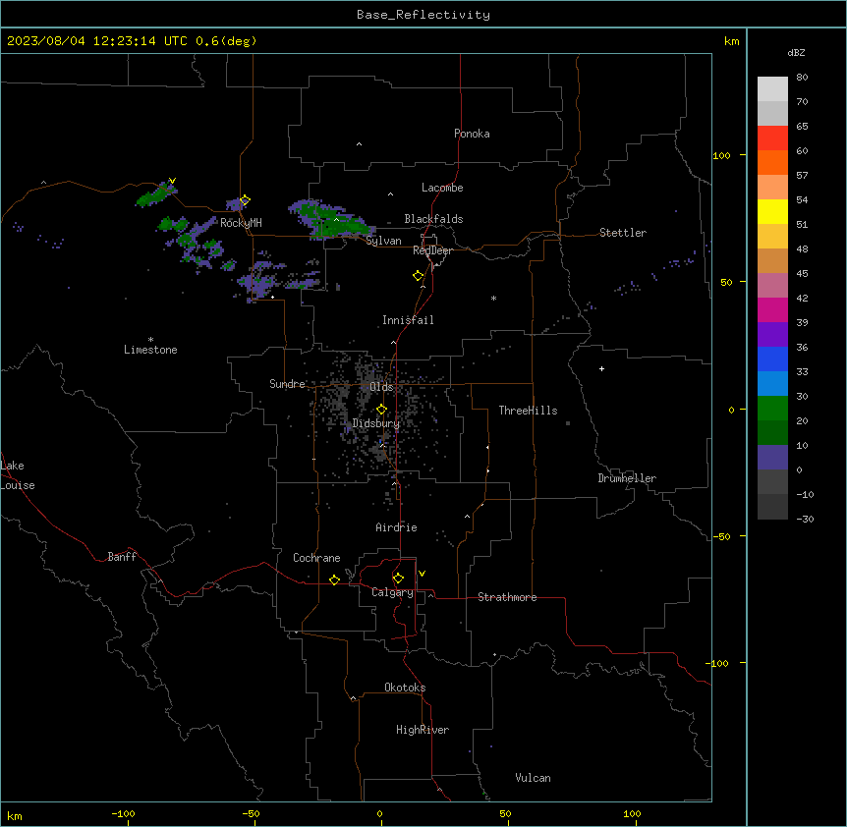This screenshot has width=847, height=827.
Task: Select the asterisk marker above Limestone label
Action: [x=150, y=340]
